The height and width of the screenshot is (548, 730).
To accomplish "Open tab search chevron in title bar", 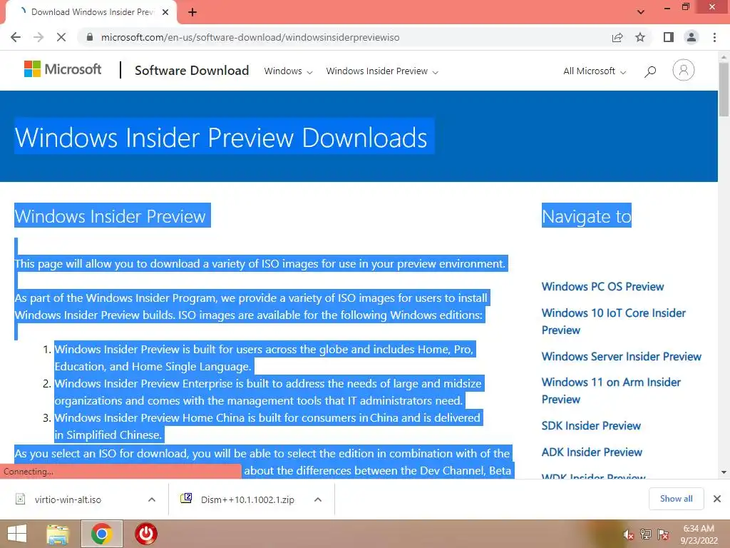I will [641, 12].
